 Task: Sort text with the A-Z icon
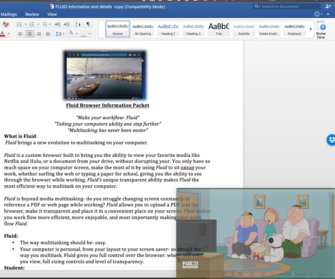click(78, 25)
